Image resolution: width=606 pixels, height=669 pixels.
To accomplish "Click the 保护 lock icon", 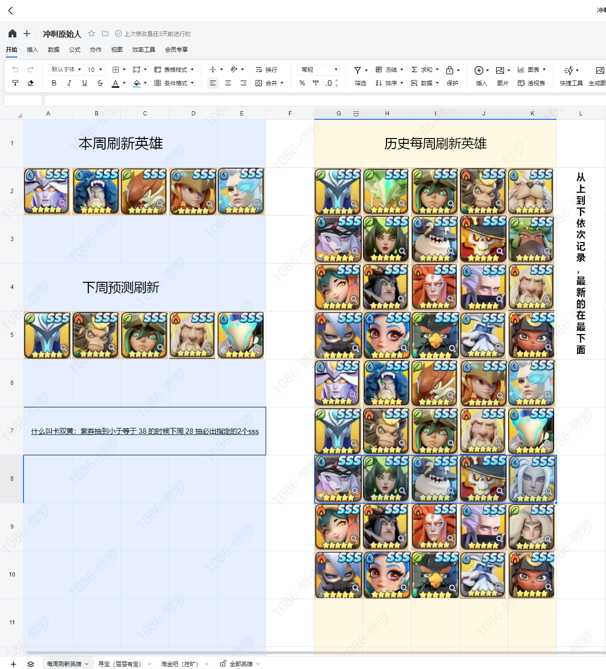I will click(450, 70).
